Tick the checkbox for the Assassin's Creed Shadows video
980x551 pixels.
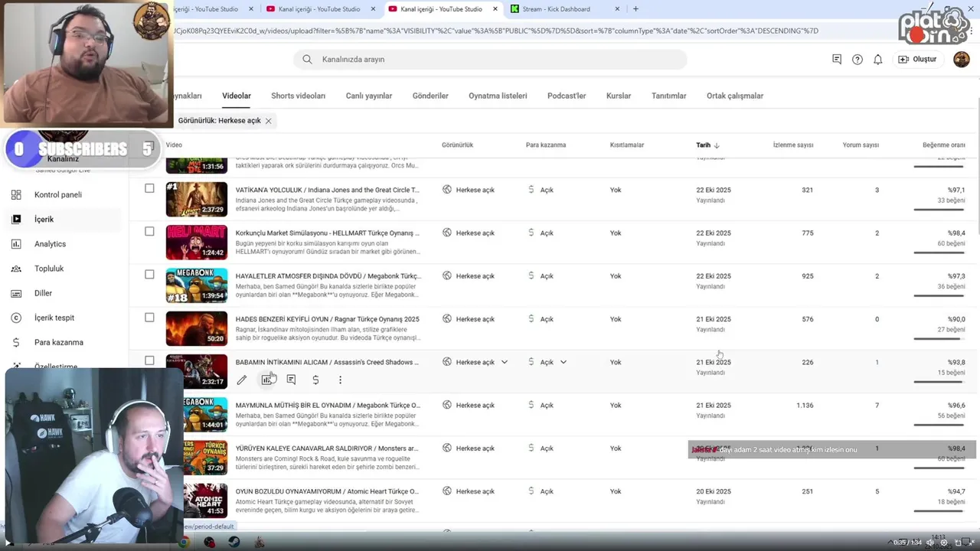click(x=149, y=360)
